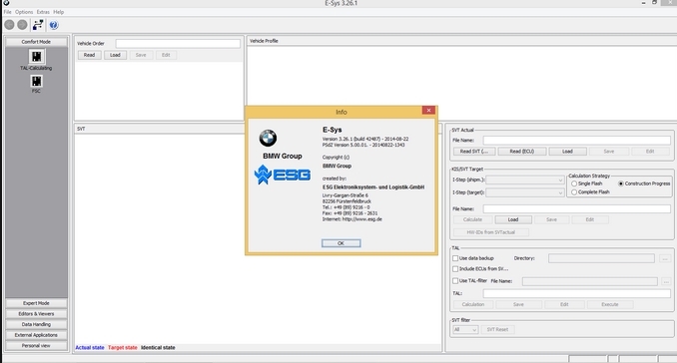The width and height of the screenshot is (677, 363).
Task: Click OK in the Info dialog
Action: tap(341, 243)
